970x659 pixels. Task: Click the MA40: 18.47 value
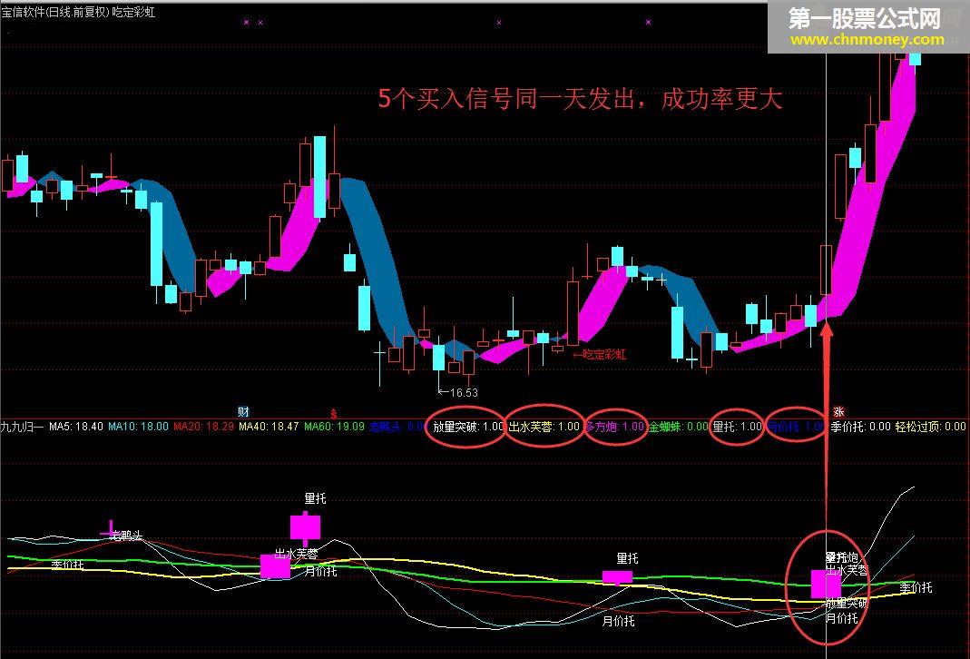point(269,427)
